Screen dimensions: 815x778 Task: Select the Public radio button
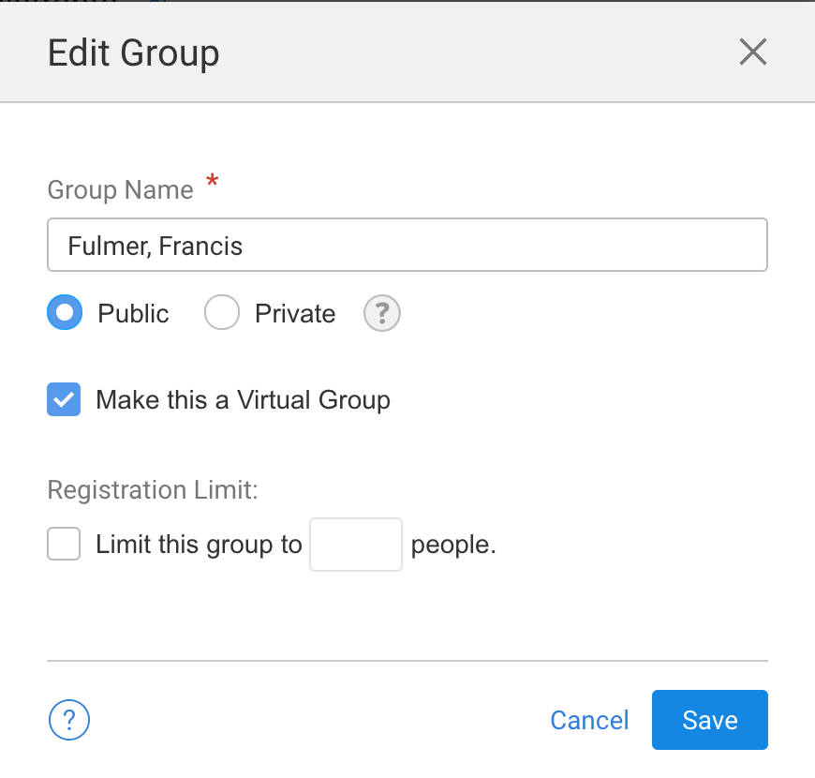[65, 313]
